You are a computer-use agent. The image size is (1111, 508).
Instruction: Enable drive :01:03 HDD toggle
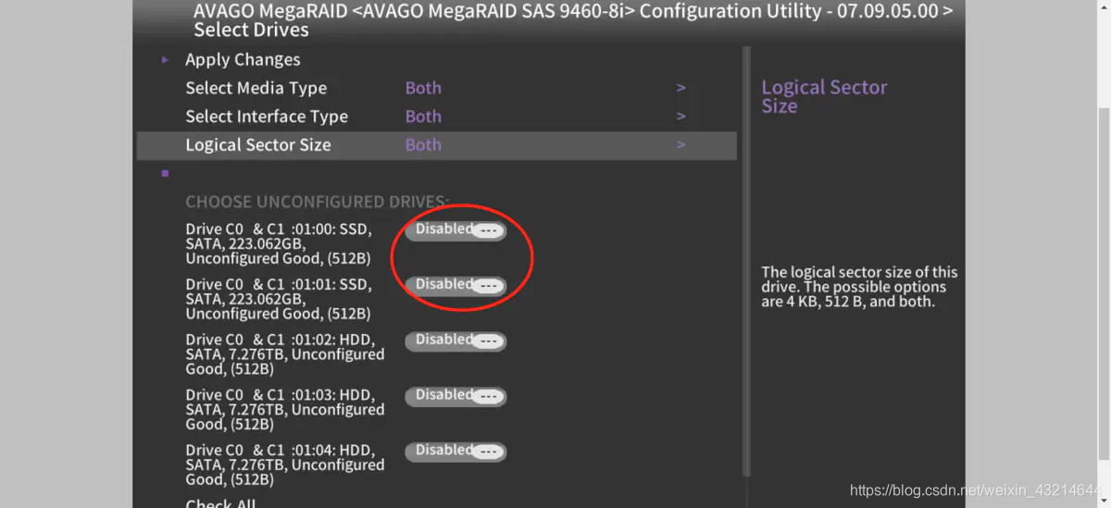point(456,396)
